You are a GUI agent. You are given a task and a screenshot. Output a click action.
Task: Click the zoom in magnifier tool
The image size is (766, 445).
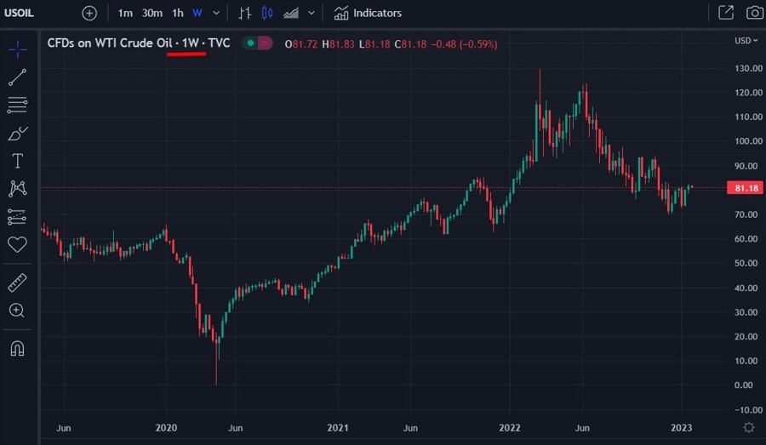pos(17,311)
